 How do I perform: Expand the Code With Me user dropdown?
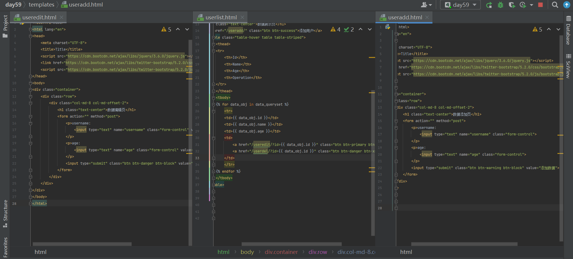pos(426,5)
